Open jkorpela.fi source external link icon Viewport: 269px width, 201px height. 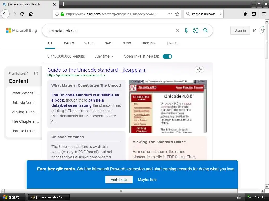point(36,73)
